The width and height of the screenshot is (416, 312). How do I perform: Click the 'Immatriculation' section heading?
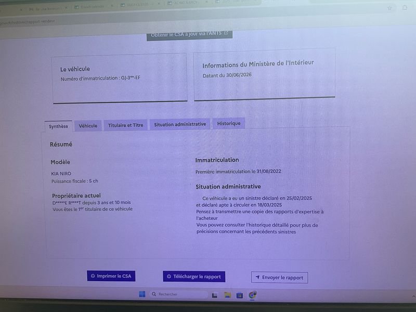coord(217,160)
